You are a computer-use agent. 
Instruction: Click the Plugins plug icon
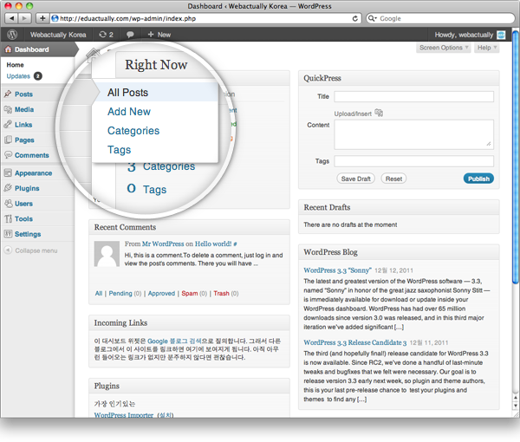point(8,188)
